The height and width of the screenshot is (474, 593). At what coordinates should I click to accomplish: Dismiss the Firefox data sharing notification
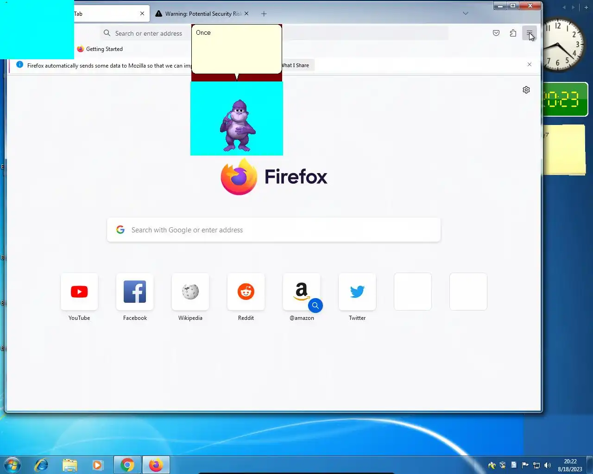(x=530, y=64)
